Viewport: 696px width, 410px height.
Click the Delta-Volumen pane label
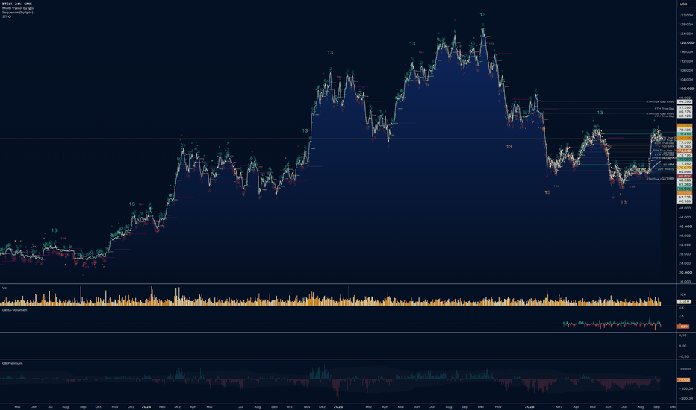coord(15,310)
